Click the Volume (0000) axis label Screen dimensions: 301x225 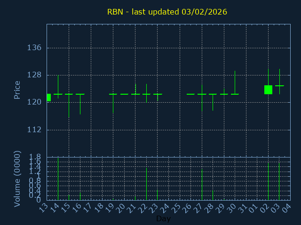pos(17,179)
